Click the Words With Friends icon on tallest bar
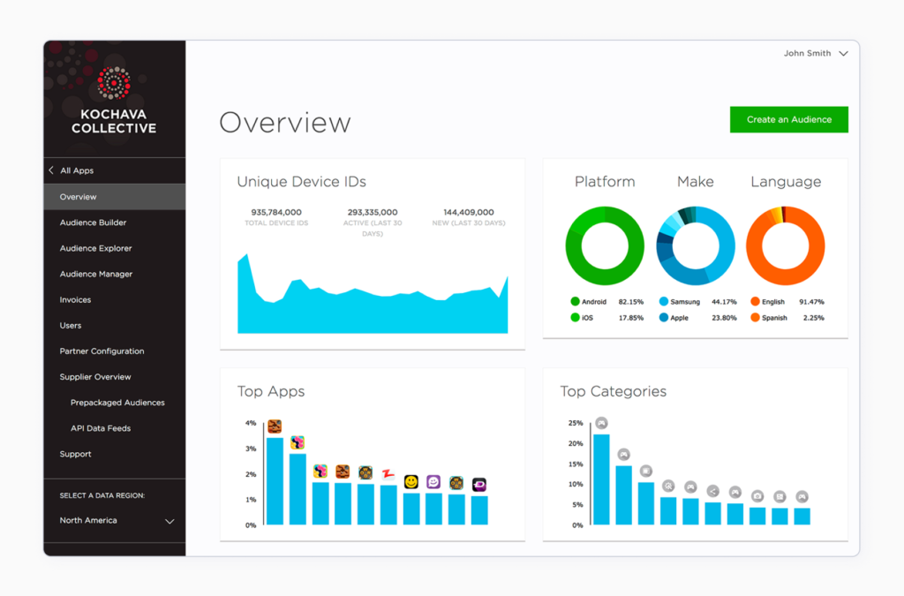 [x=275, y=426]
